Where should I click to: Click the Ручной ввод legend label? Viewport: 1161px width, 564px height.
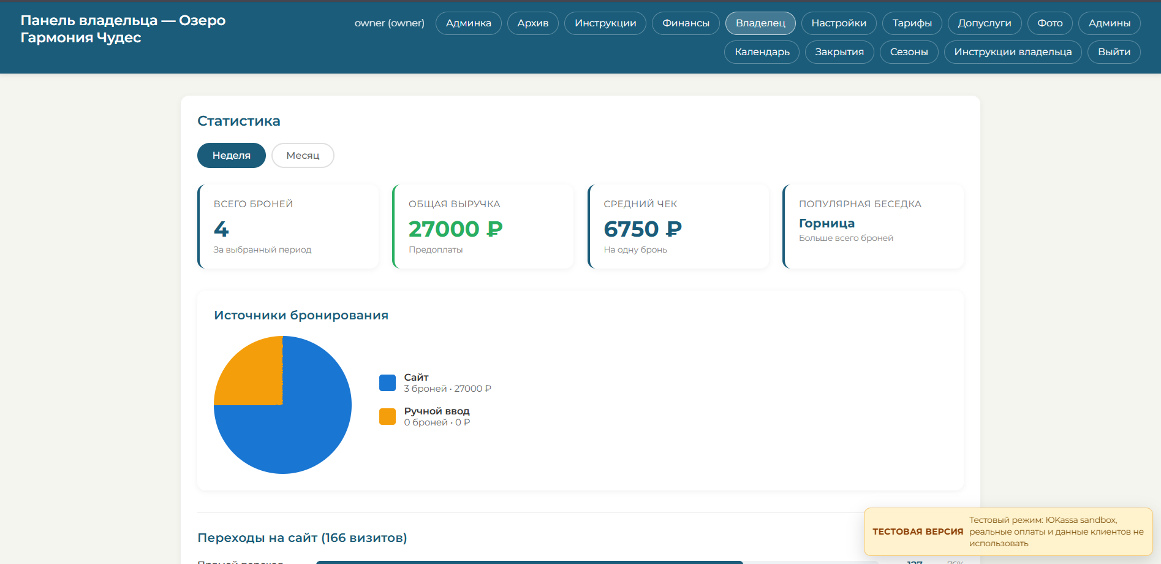click(437, 411)
